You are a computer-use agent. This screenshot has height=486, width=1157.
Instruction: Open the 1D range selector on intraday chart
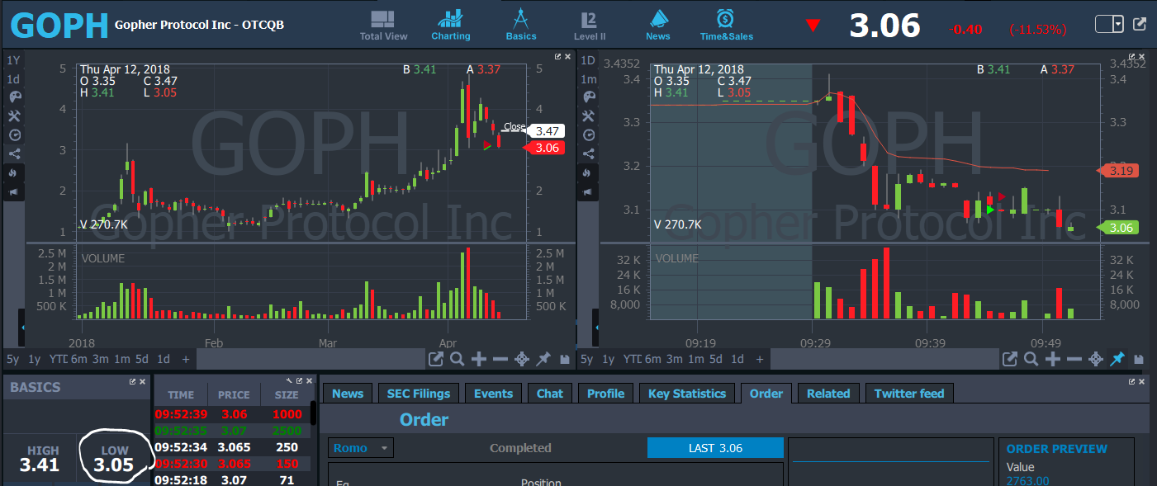coord(588,60)
